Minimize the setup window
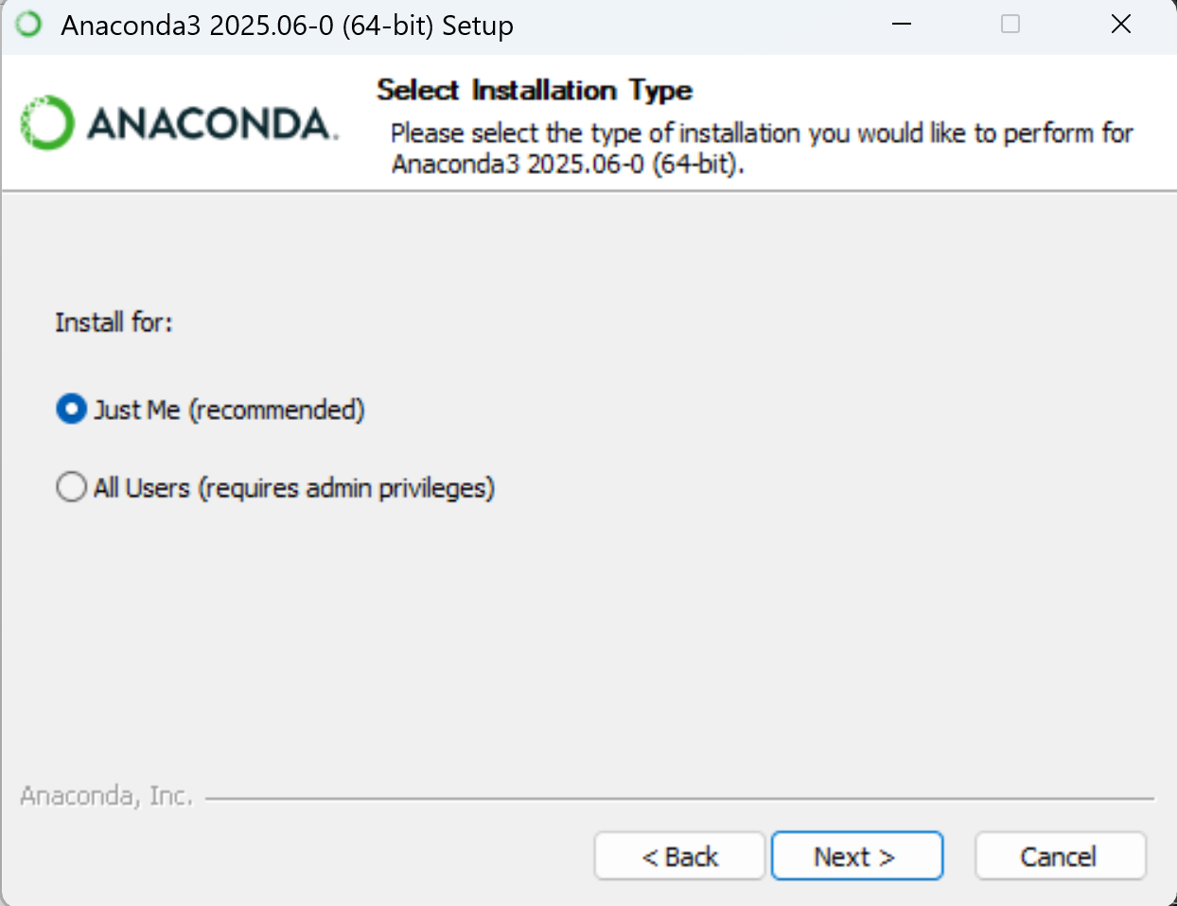The width and height of the screenshot is (1177, 906). [x=902, y=25]
